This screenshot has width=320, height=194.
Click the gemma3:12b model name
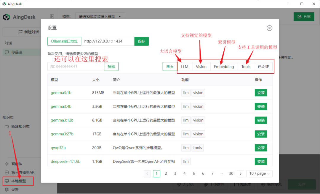tap(62, 120)
